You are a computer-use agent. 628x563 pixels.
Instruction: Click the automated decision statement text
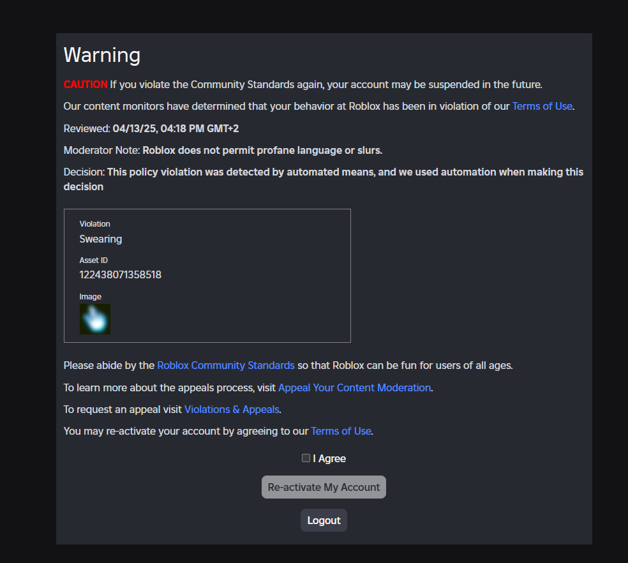click(345, 172)
